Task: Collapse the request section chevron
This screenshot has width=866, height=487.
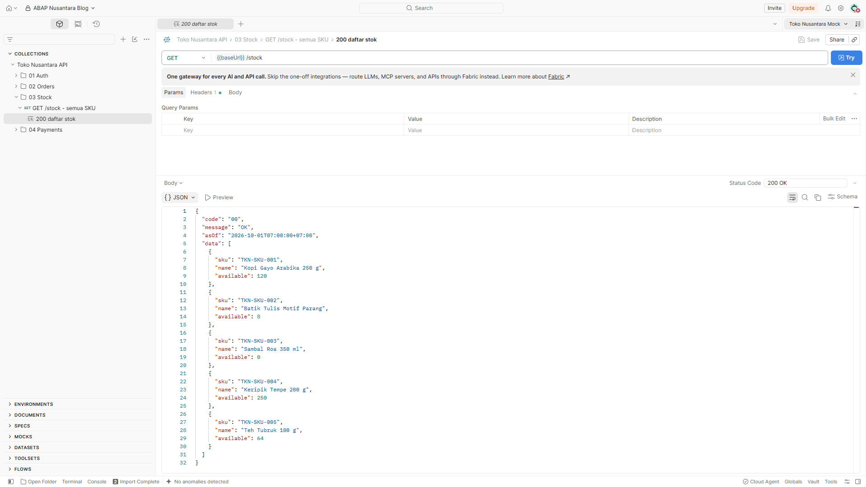Action: coord(855,94)
